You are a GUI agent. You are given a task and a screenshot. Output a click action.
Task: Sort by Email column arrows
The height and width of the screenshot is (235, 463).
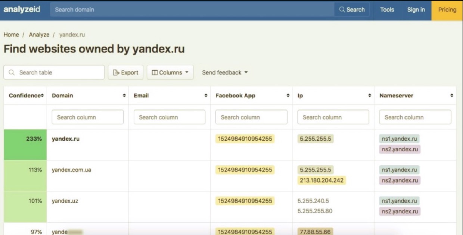click(x=206, y=96)
